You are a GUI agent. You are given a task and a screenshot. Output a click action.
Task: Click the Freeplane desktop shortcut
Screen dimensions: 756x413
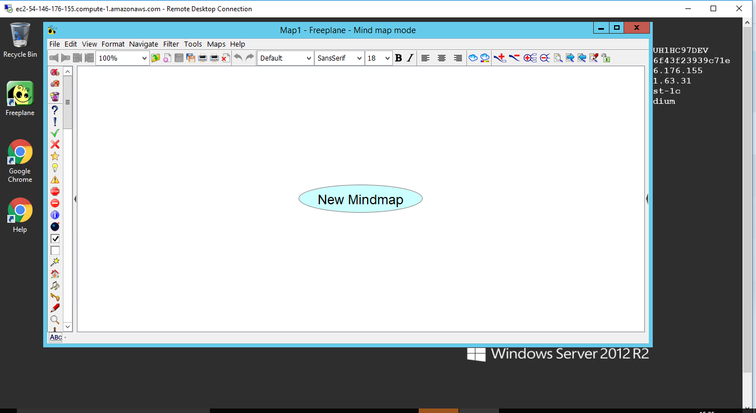[20, 99]
